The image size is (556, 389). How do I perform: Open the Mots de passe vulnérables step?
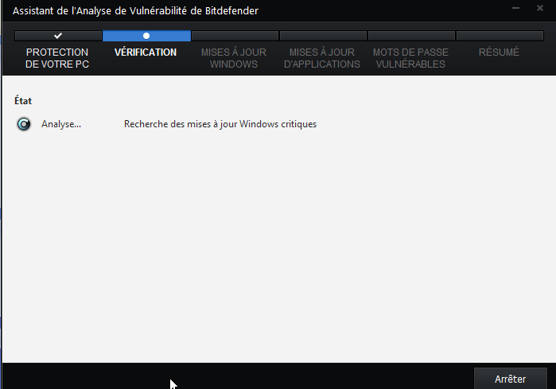[410, 58]
